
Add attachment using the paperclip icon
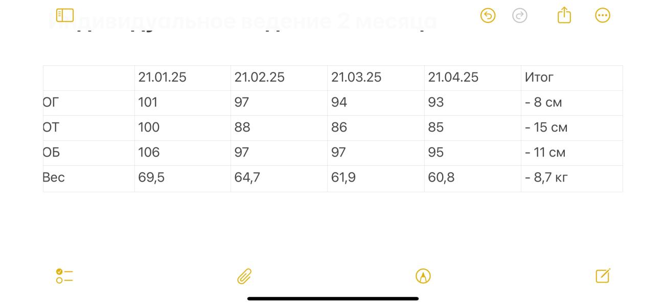(244, 276)
